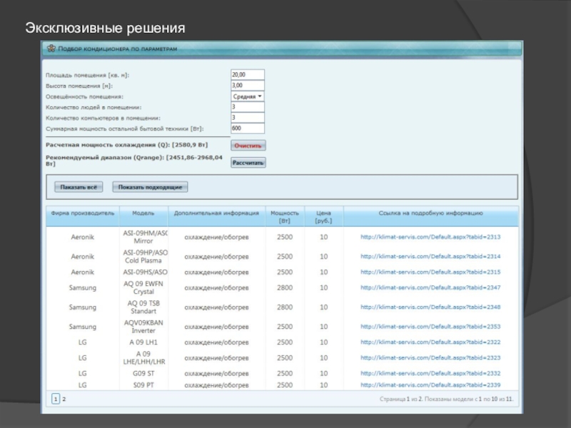The width and height of the screenshot is (571, 428).
Task: Select model ASI-09HP/ASO Cold Plasma cell
Action: point(144,256)
